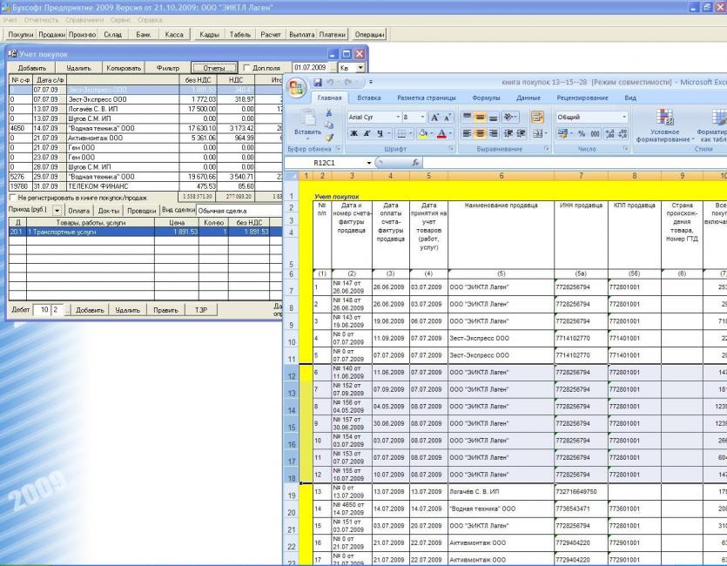Switch to the Формулы ribbon tab
The width and height of the screenshot is (727, 566).
(487, 98)
